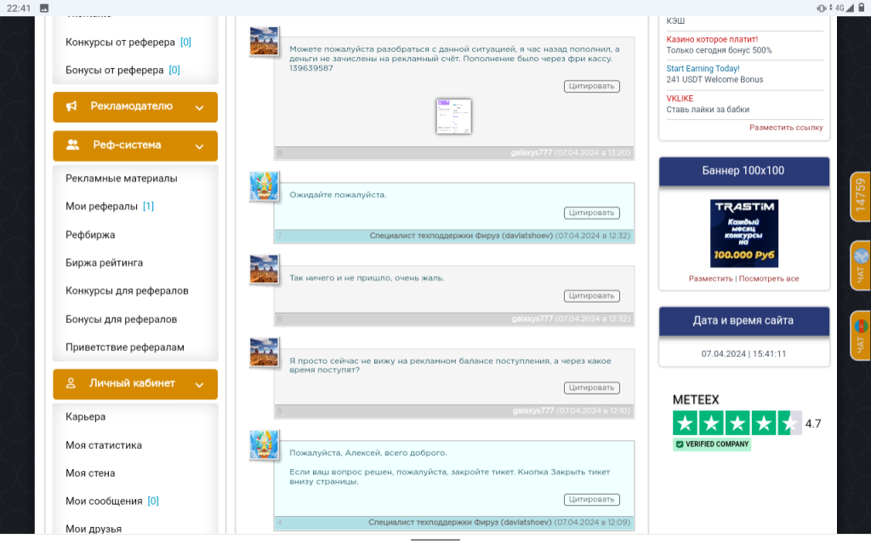Image resolution: width=871 pixels, height=544 pixels.
Task: Click support avatar on 12:32 reply
Action: 264,186
